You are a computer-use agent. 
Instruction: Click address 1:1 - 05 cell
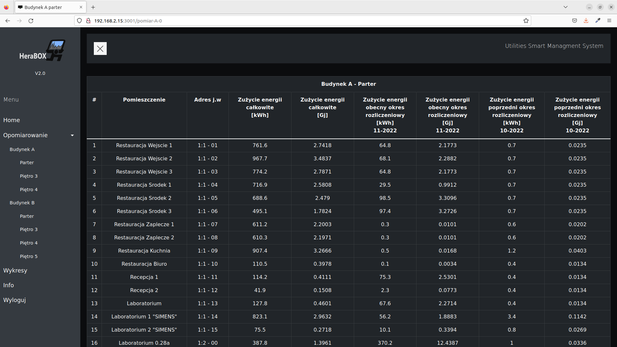[x=208, y=198]
